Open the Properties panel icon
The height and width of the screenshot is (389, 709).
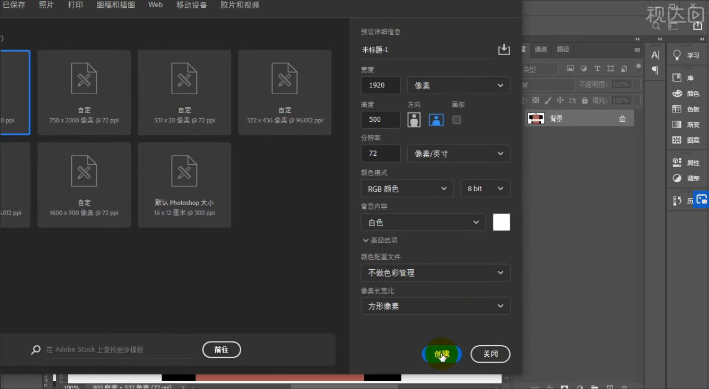tap(677, 162)
